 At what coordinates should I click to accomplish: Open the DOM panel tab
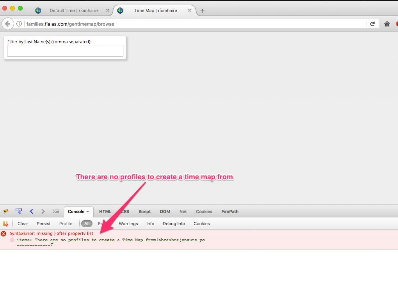165,212
